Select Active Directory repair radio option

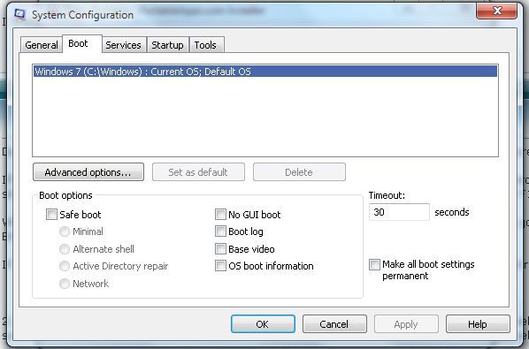[x=64, y=266]
